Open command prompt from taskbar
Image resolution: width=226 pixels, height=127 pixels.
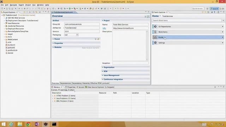point(54,124)
